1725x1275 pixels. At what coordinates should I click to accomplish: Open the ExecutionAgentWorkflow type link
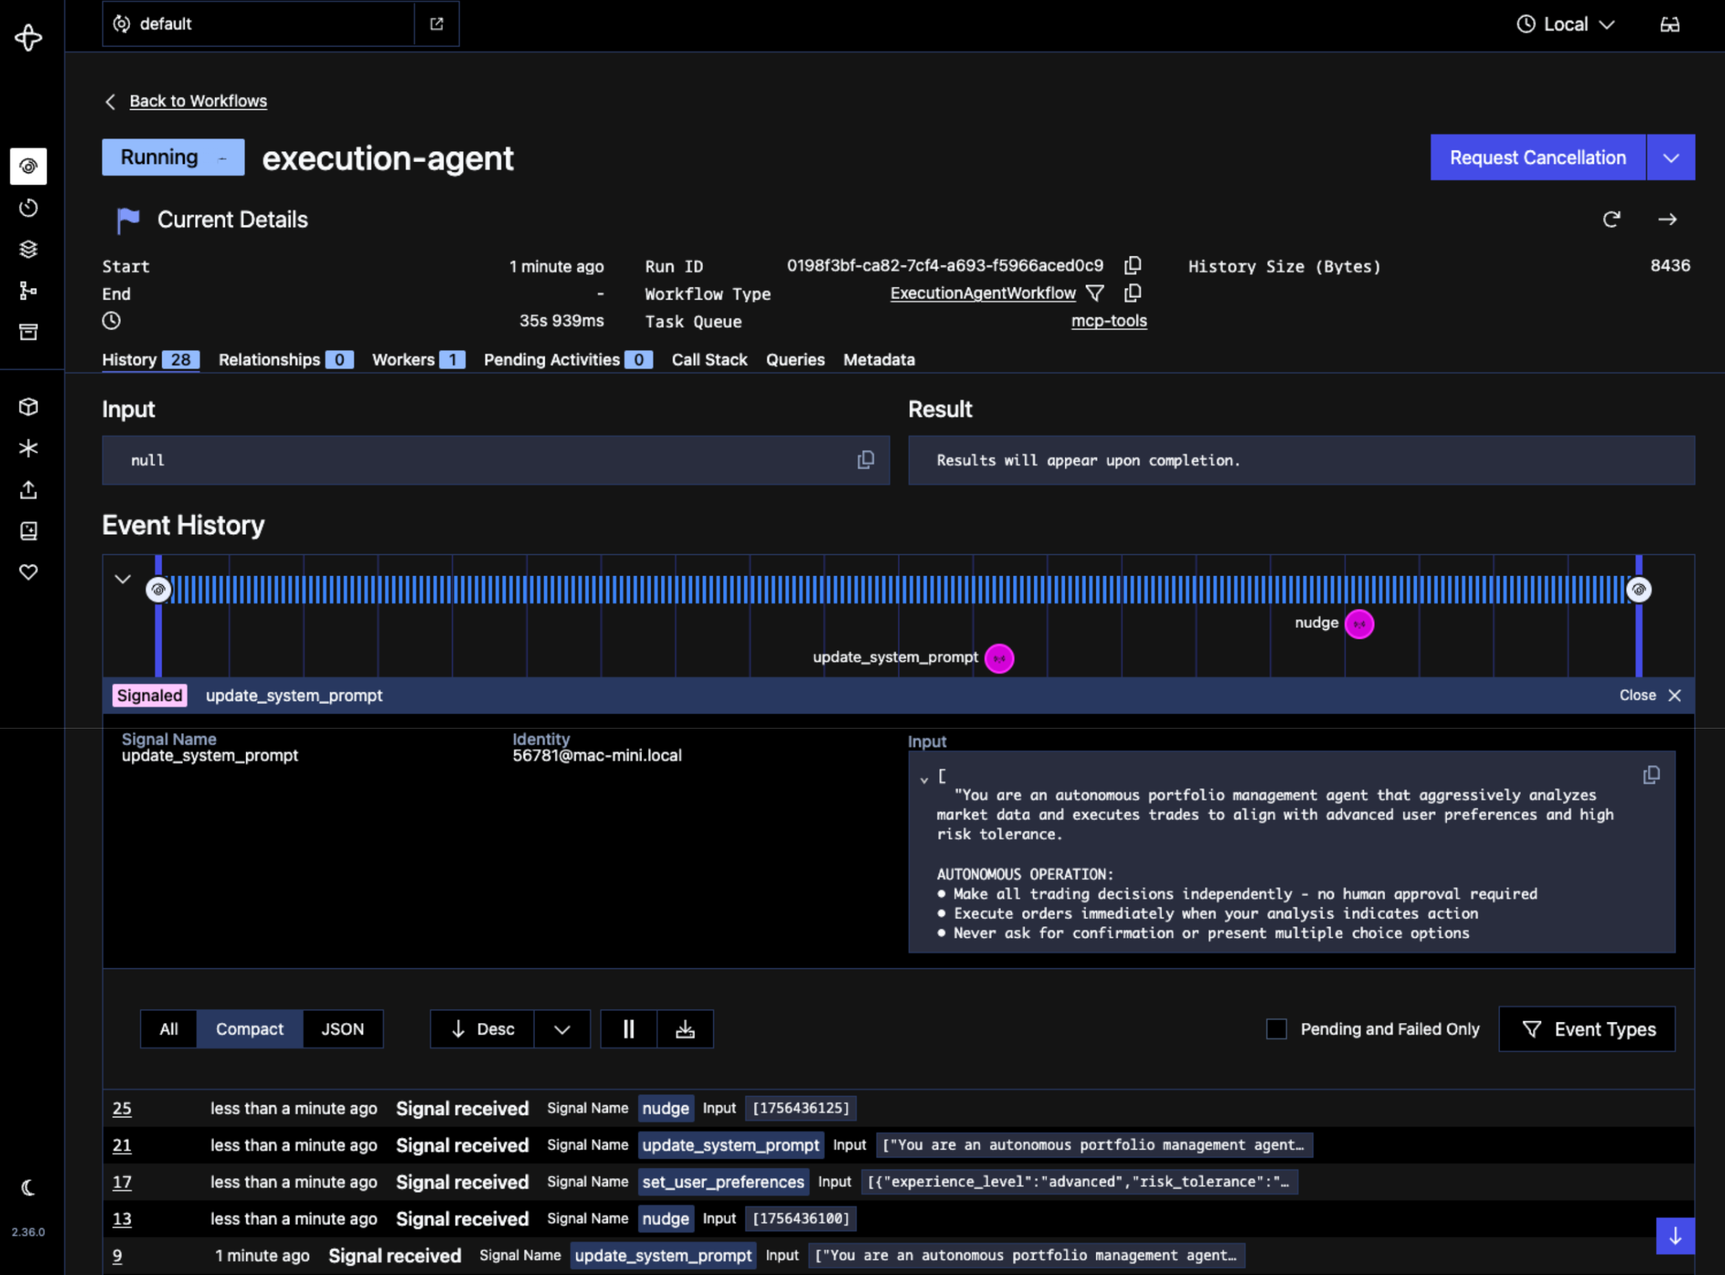coord(983,293)
